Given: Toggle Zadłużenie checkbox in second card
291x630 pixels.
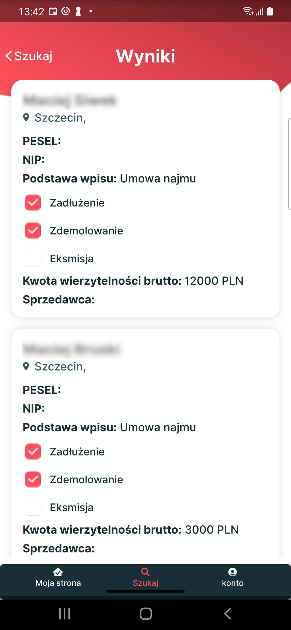Looking at the screenshot, I should pyautogui.click(x=33, y=451).
